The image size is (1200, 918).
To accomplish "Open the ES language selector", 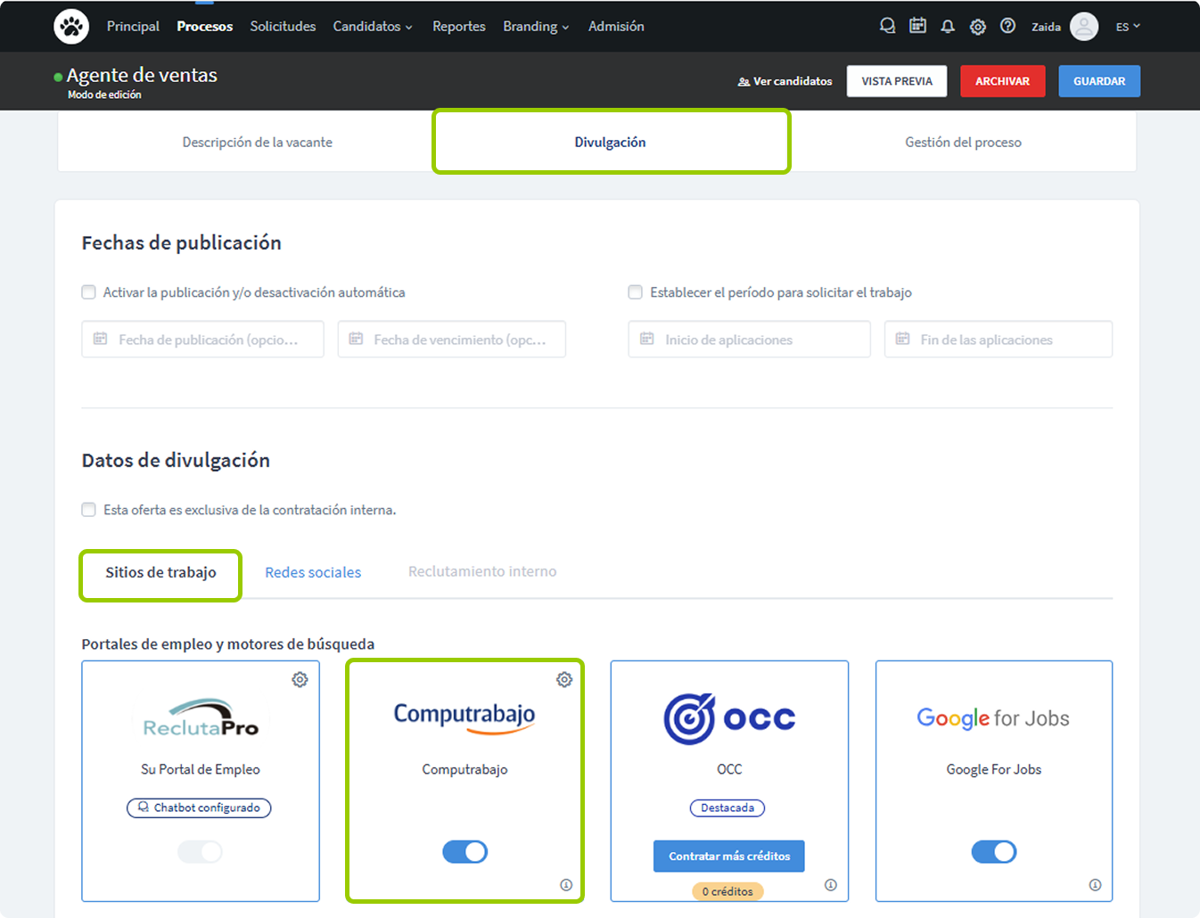I will (x=1128, y=27).
